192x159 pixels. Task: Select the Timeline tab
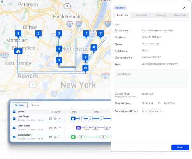coord(19,105)
